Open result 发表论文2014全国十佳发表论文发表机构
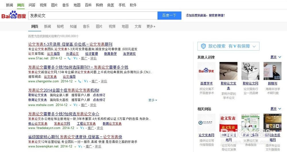 point(64,90)
